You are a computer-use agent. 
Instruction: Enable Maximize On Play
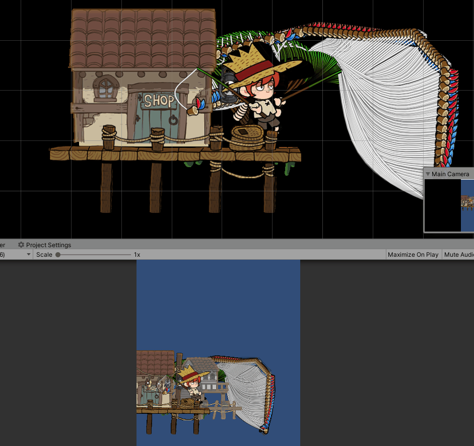click(413, 254)
